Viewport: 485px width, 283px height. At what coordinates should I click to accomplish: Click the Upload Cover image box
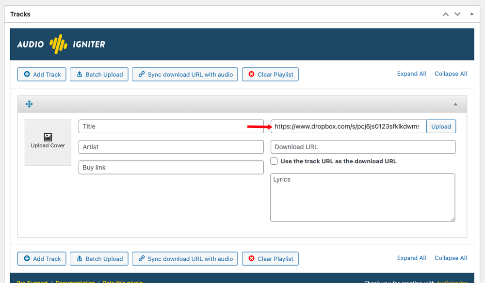point(48,143)
